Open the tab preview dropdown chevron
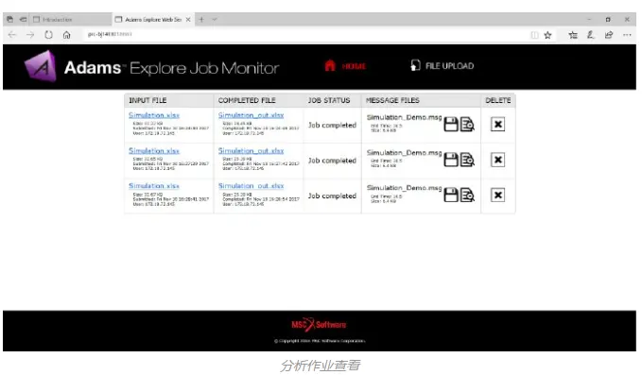Image resolution: width=642 pixels, height=375 pixels. pyautogui.click(x=214, y=19)
